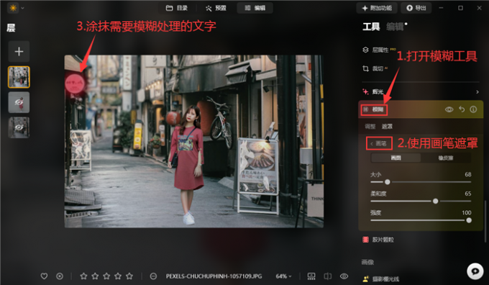Switch to the 遮罩 masking subtab
This screenshot has width=489, height=285.
(387, 127)
